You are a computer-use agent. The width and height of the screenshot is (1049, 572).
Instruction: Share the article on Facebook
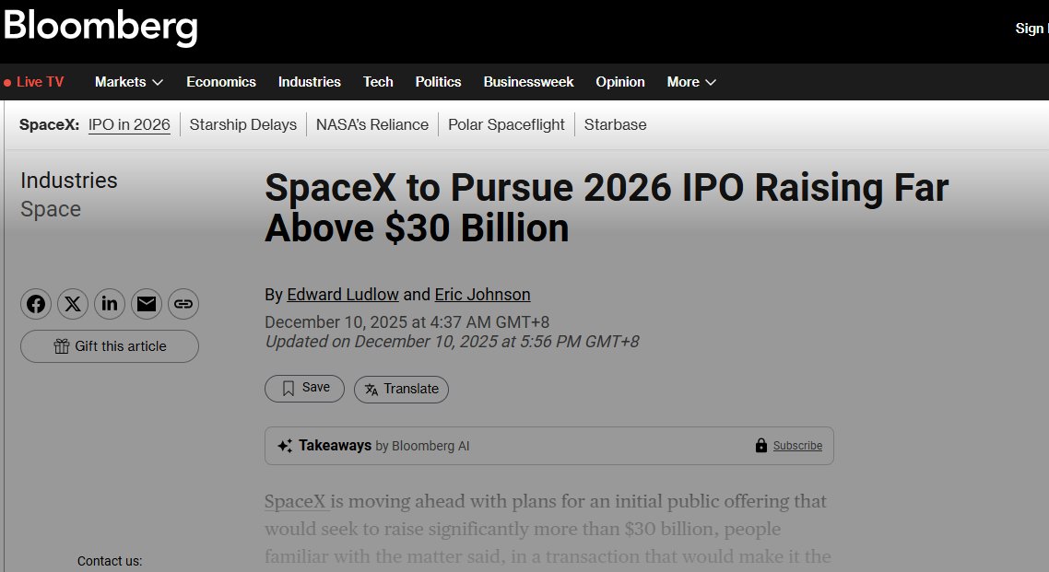pyautogui.click(x=36, y=303)
